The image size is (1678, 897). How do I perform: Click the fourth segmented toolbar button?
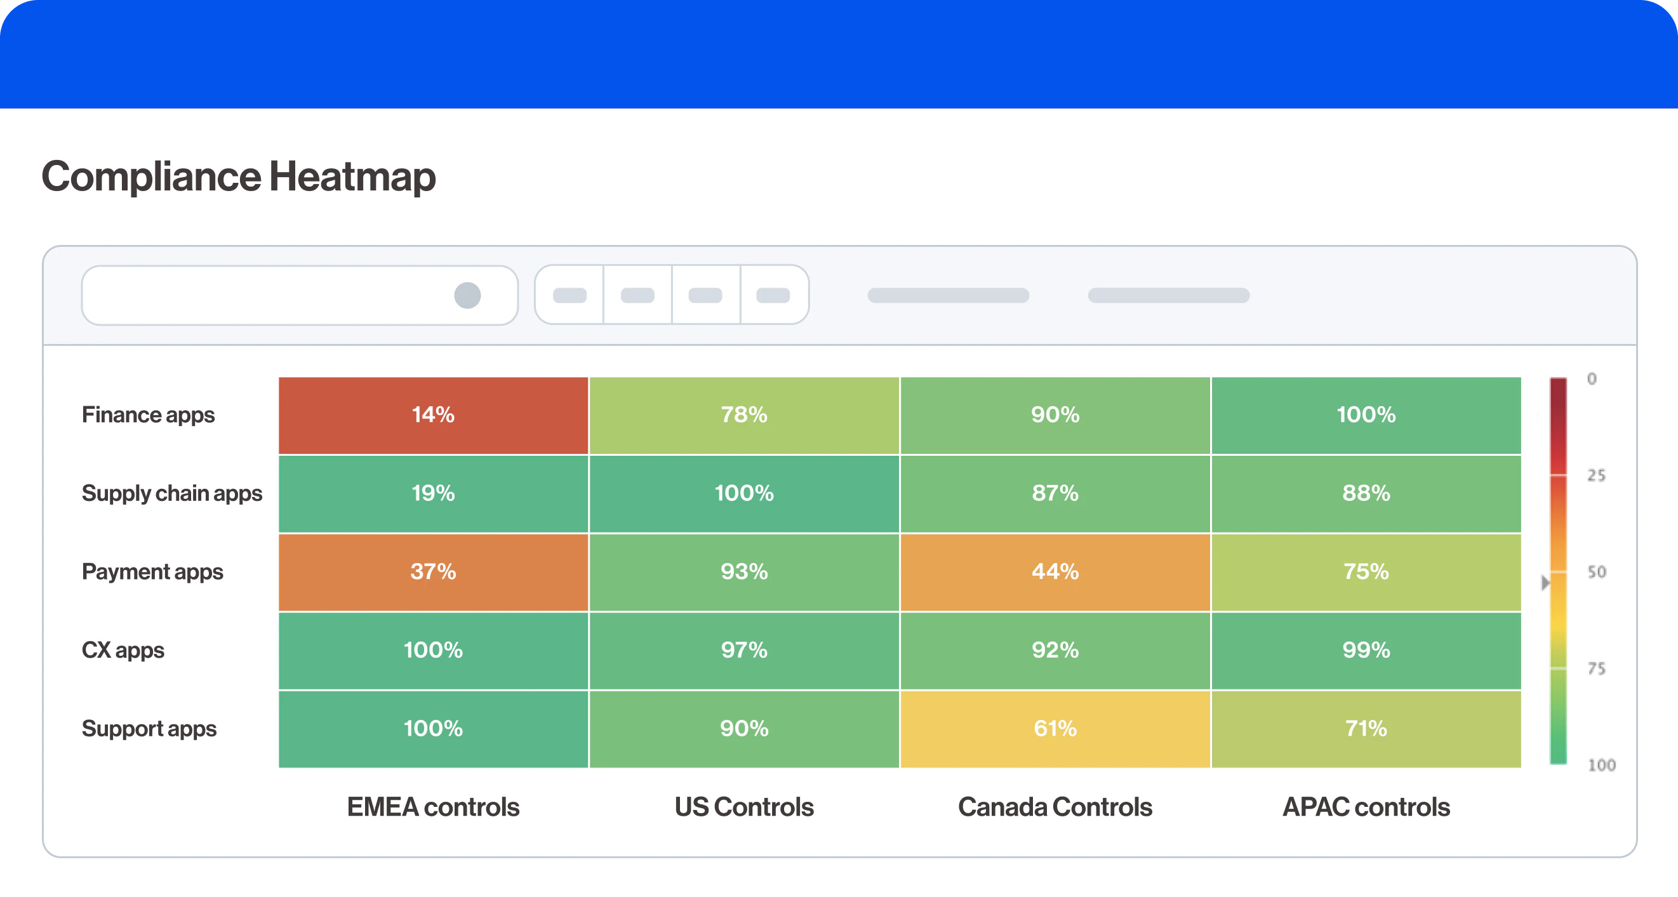[x=773, y=295]
